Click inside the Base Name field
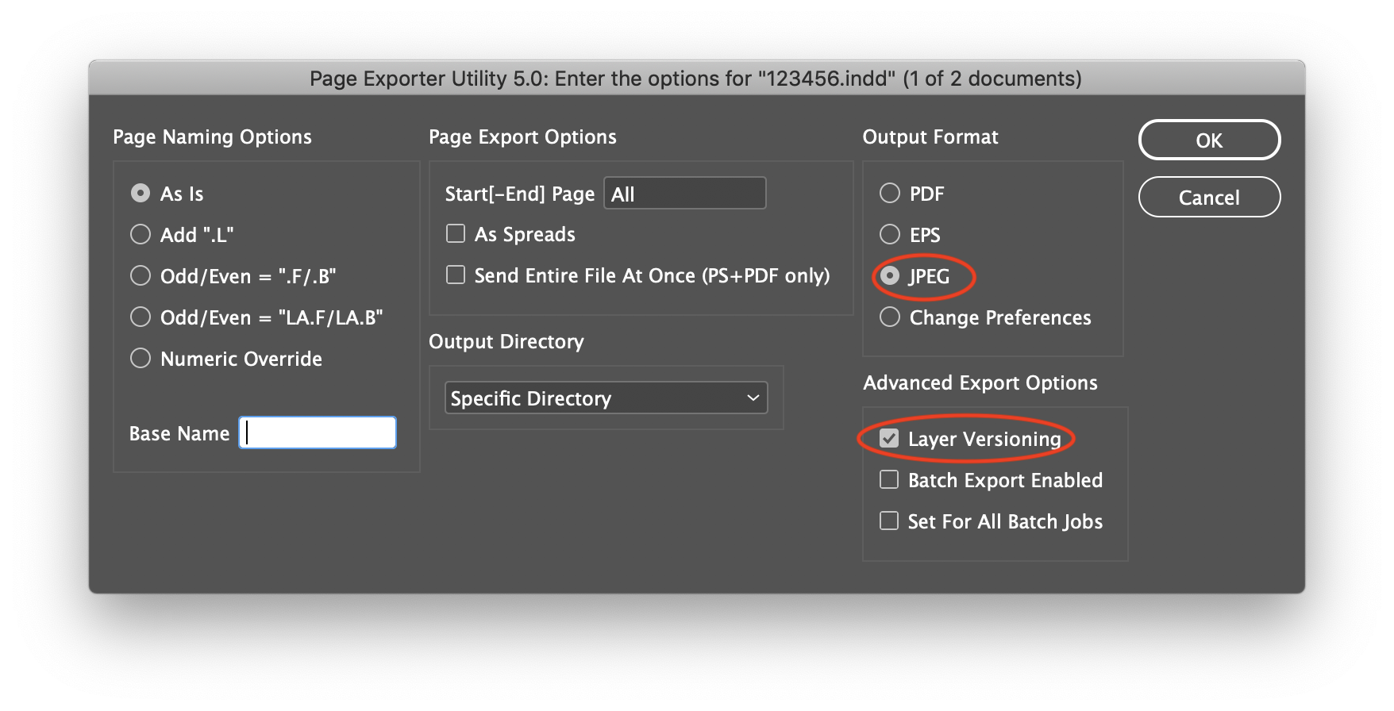Image resolution: width=1394 pixels, height=711 pixels. 316,432
